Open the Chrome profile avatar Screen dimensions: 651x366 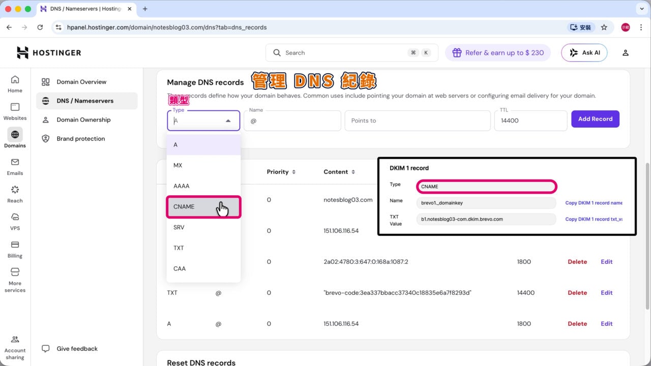click(x=626, y=27)
